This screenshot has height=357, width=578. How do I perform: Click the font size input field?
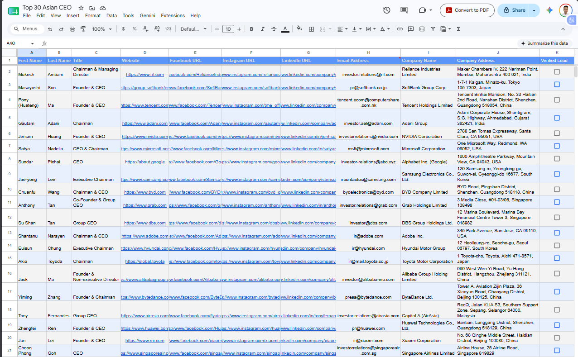click(x=228, y=29)
